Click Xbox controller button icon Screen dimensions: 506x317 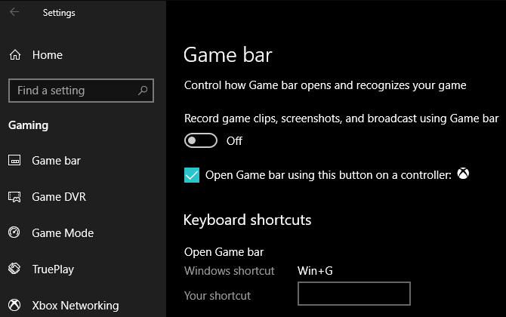(463, 174)
